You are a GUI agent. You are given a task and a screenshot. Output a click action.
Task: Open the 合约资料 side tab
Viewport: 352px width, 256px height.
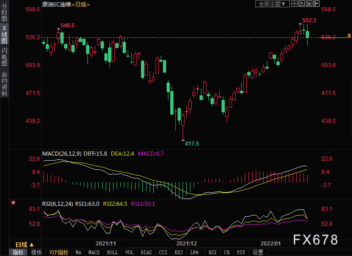click(4, 84)
